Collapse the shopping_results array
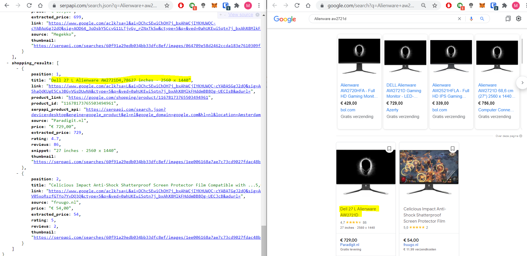 [x=7, y=63]
